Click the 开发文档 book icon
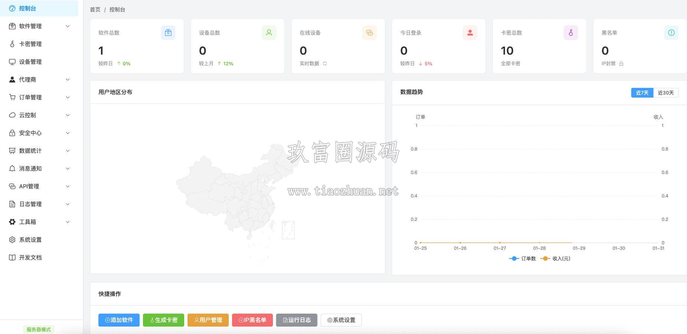This screenshot has width=687, height=334. tap(12, 258)
